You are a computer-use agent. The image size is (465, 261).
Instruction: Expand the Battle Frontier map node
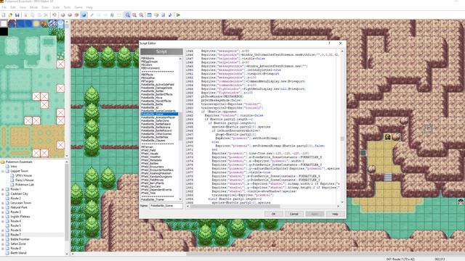(3, 239)
